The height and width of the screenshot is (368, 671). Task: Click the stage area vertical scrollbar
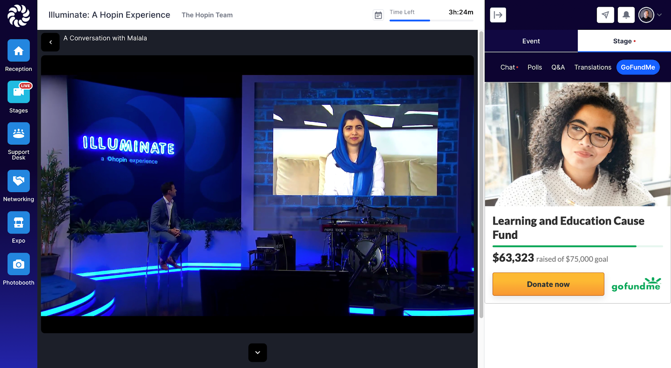coord(481,174)
